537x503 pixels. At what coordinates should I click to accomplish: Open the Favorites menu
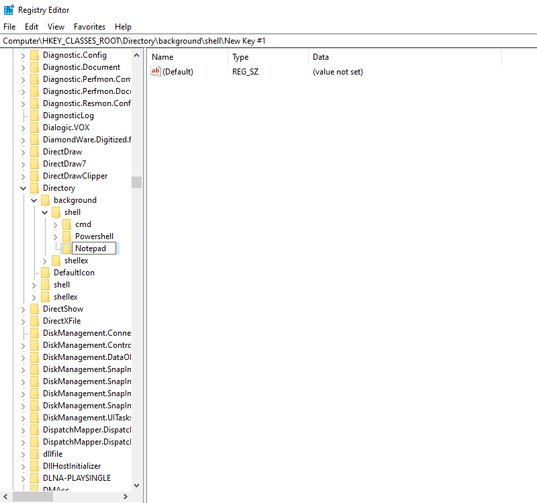point(89,26)
